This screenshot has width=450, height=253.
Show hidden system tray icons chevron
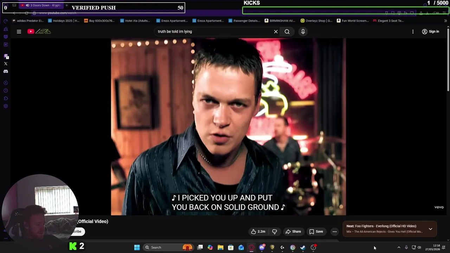(399, 247)
